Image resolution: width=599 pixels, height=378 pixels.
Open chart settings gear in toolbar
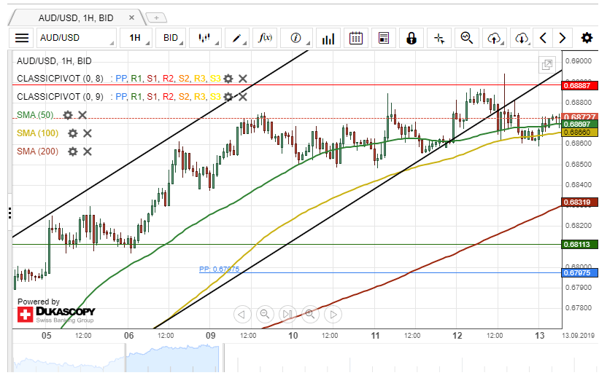point(587,38)
